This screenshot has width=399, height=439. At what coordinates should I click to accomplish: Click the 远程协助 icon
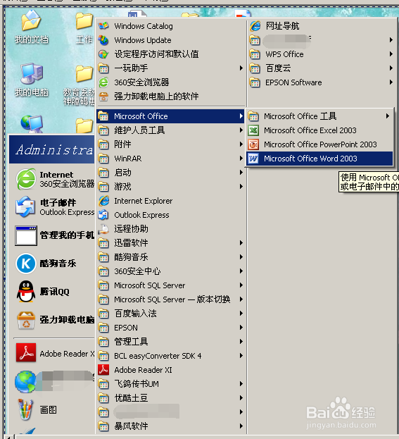[x=103, y=229]
